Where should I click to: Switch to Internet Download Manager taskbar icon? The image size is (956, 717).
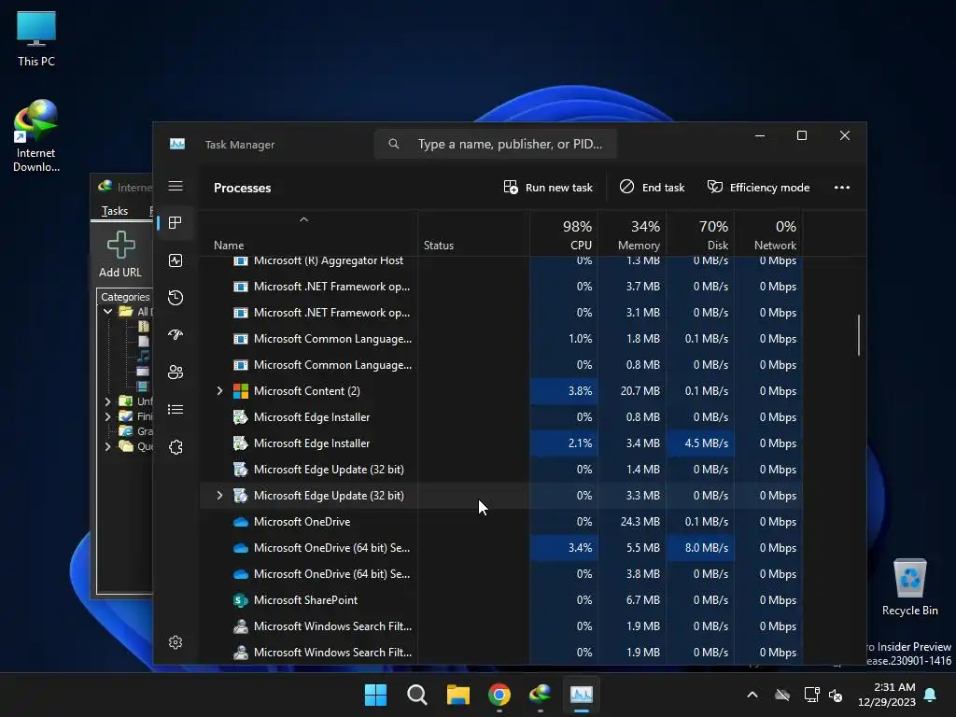[x=541, y=695]
